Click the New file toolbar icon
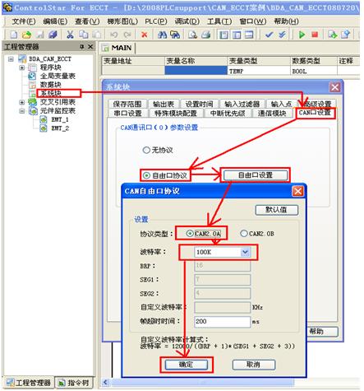364x391 pixels. [x=14, y=35]
